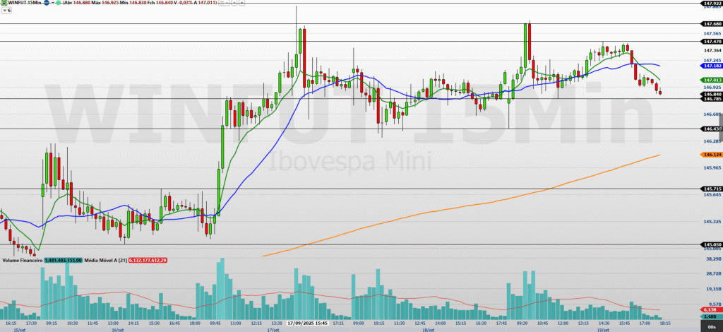Click the WINFUT-15Min chart title
Screen dimensions: 723x332
tap(25, 3)
